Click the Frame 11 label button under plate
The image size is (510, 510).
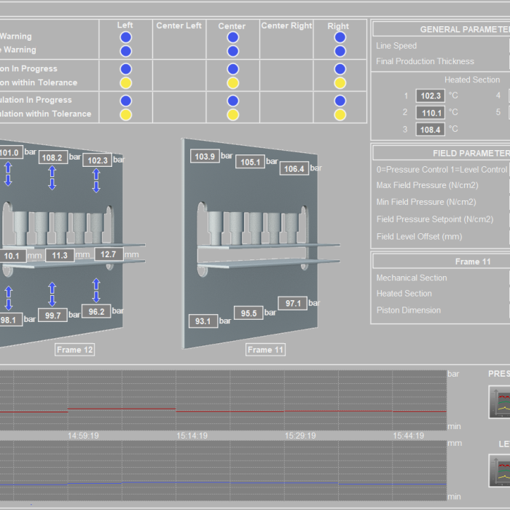tap(265, 350)
